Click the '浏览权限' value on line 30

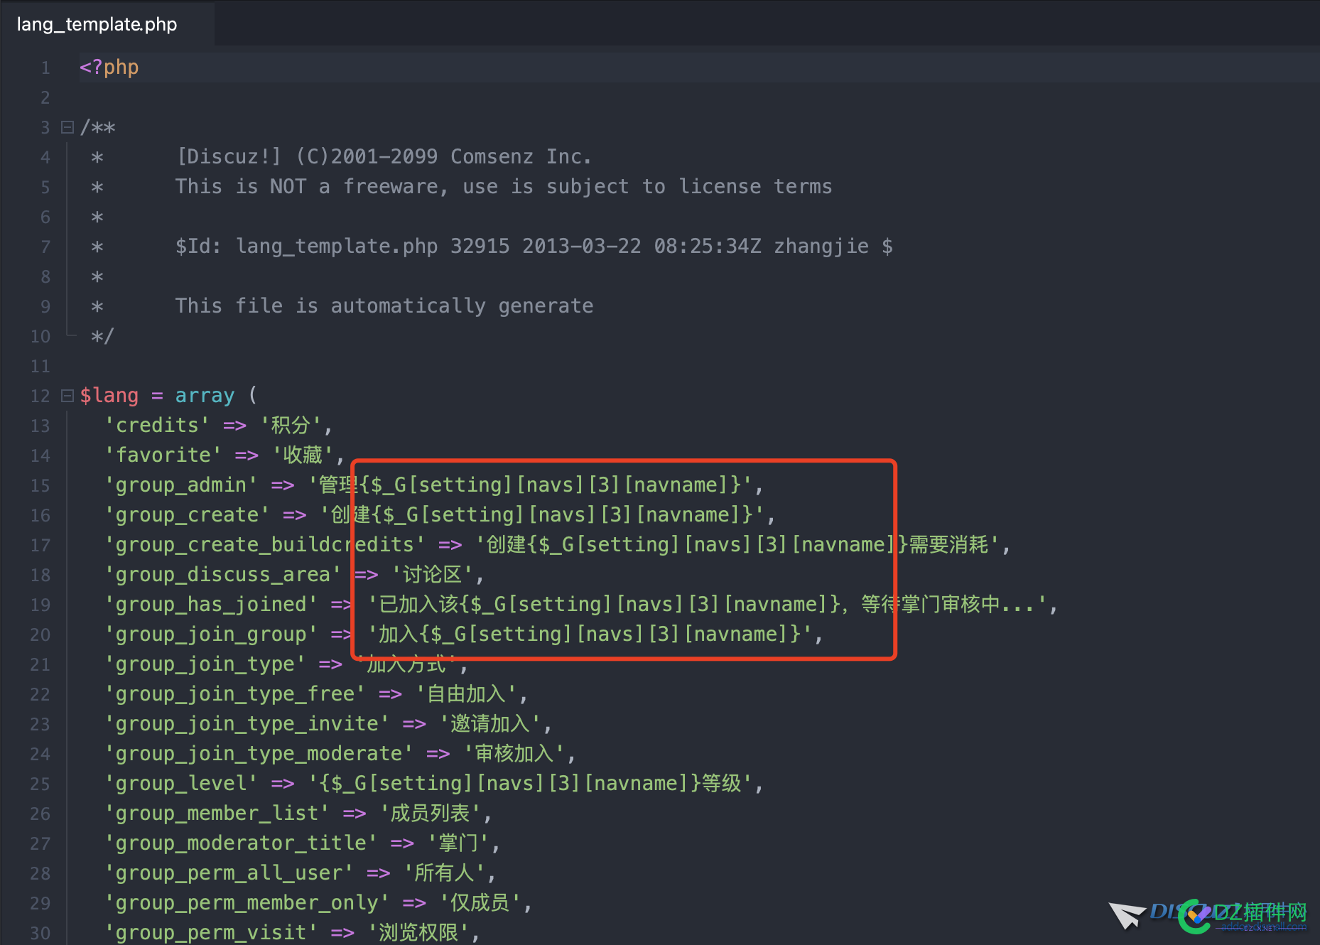(418, 932)
